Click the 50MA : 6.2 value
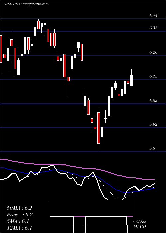Image resolution: width=166 pixels, height=233 pixels. (19, 208)
